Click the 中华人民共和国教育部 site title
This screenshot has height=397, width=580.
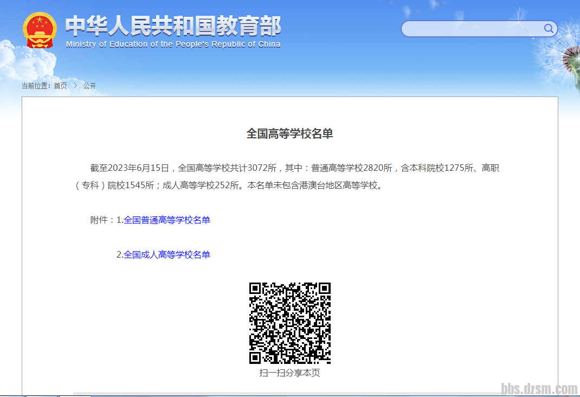click(x=173, y=25)
